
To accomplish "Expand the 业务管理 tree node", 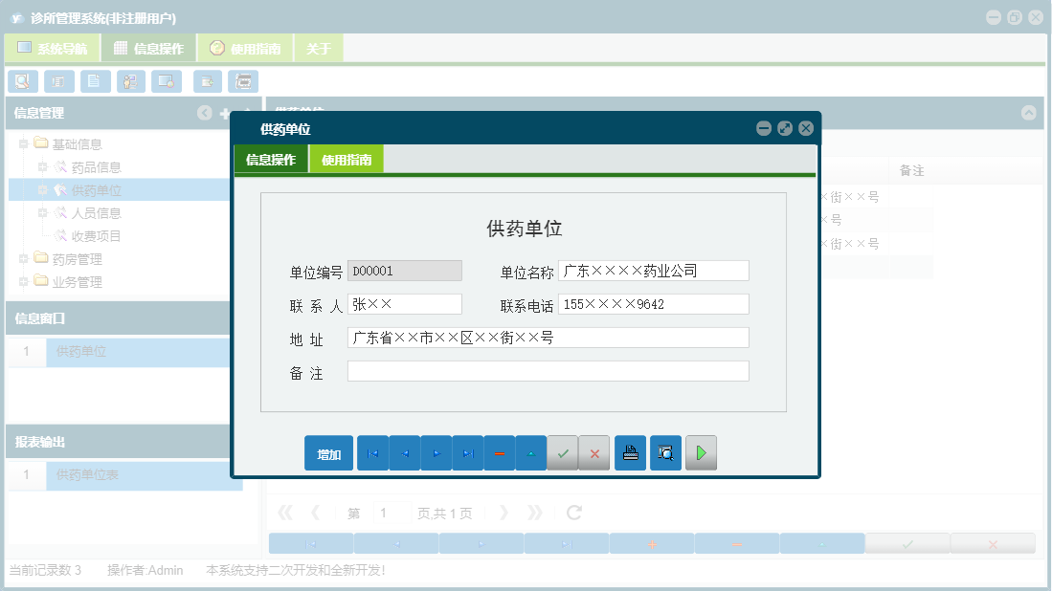I will point(22,281).
